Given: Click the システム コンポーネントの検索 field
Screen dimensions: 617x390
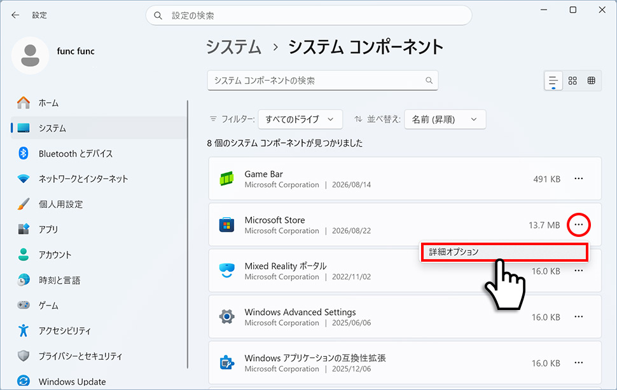Looking at the screenshot, I should [322, 81].
